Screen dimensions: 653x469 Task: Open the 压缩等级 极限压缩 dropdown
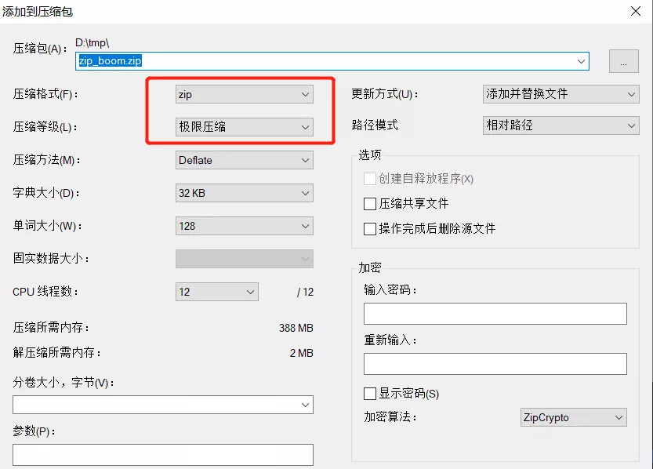(245, 126)
